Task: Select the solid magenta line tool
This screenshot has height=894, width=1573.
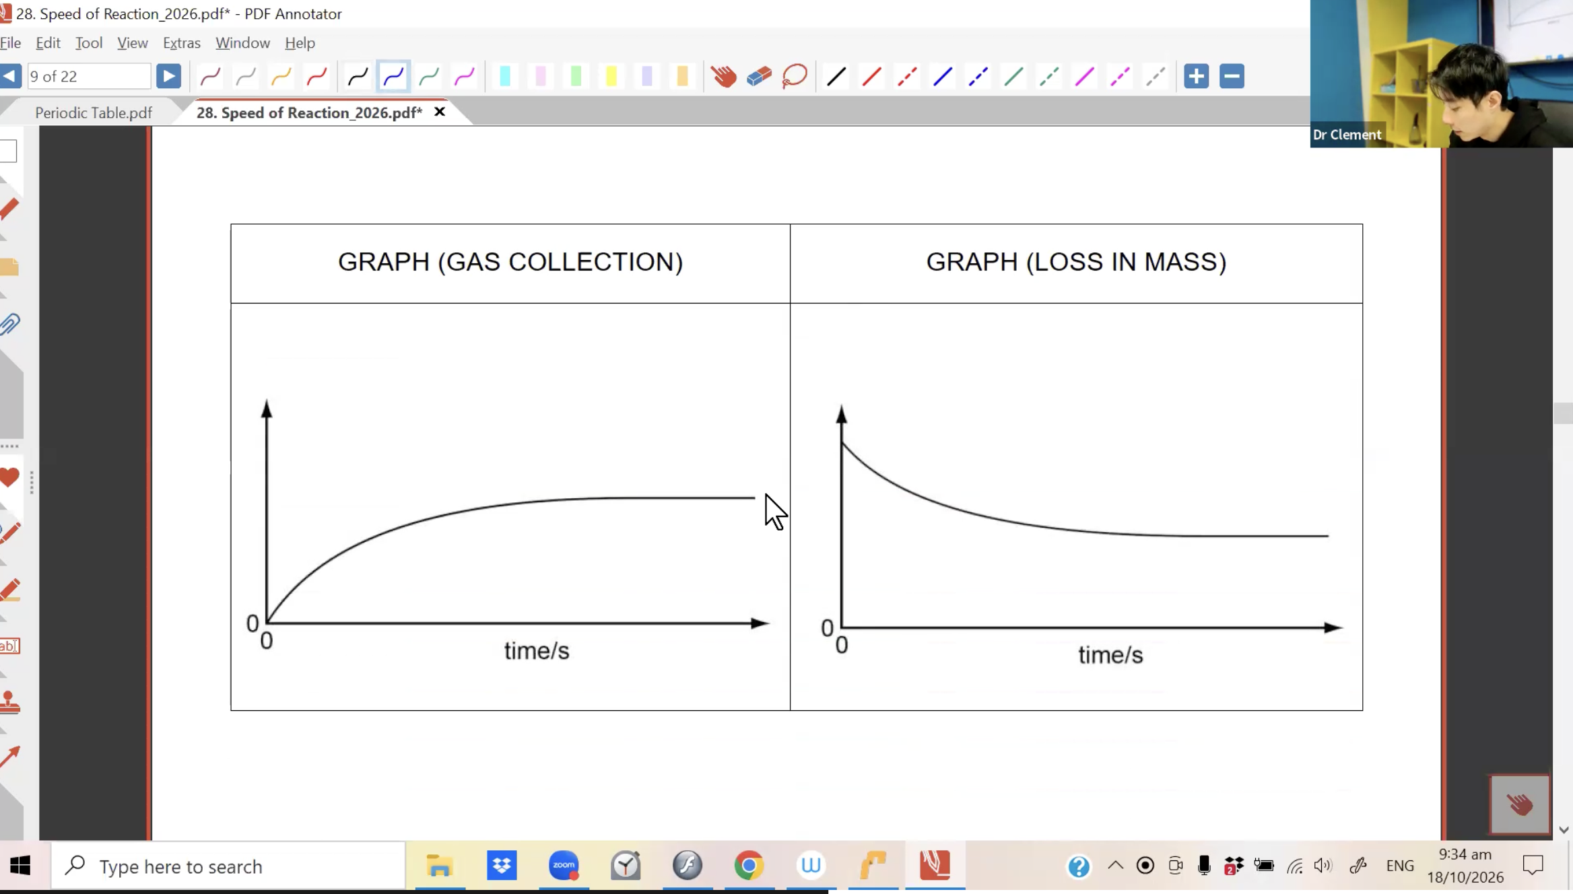Action: click(1084, 76)
